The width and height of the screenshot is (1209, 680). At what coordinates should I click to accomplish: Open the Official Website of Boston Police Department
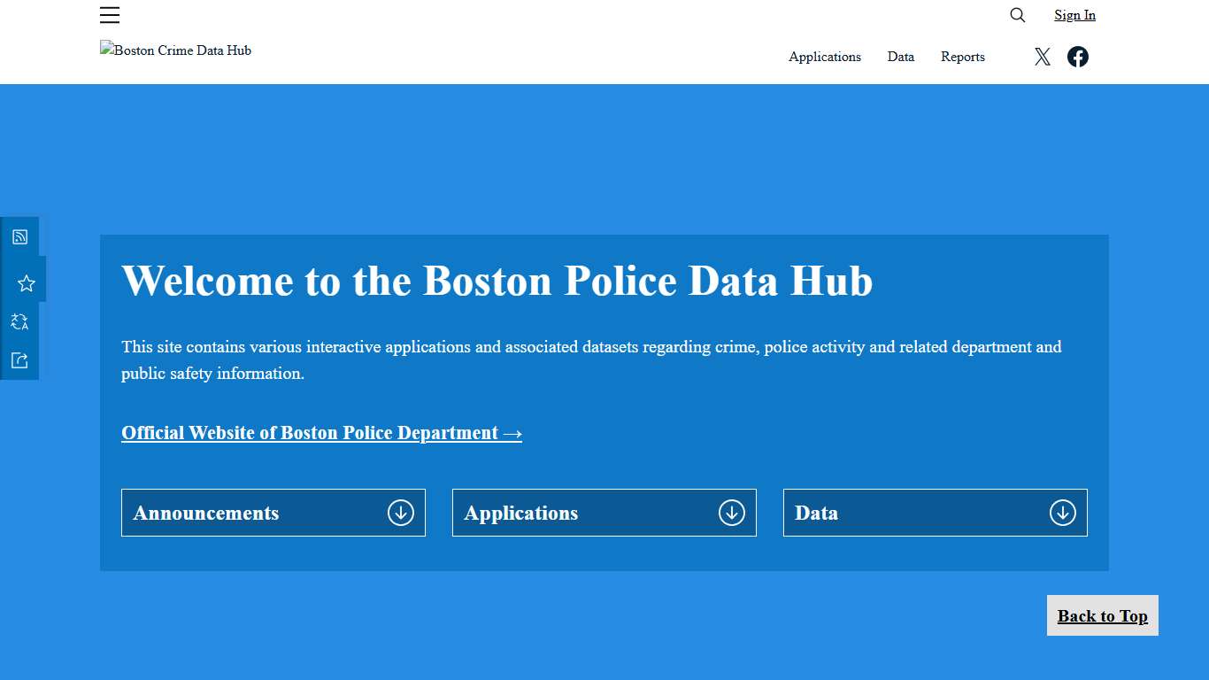point(321,433)
